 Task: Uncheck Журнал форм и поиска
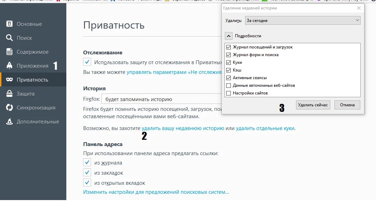(x=229, y=55)
